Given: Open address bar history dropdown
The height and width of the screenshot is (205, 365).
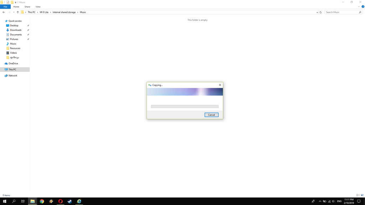Looking at the screenshot, I should [317, 12].
